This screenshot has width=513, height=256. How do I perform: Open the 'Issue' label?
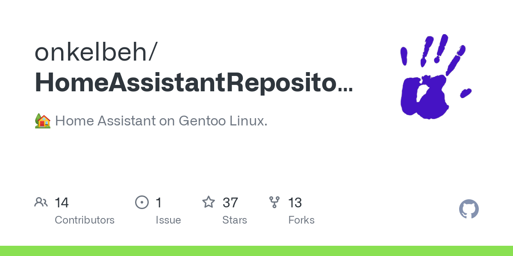point(168,220)
